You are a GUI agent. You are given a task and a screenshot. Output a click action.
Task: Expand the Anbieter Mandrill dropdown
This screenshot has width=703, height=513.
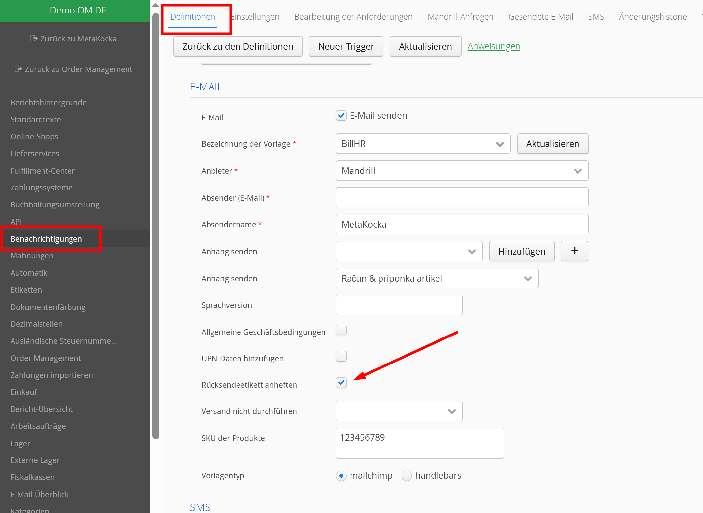pyautogui.click(x=577, y=171)
